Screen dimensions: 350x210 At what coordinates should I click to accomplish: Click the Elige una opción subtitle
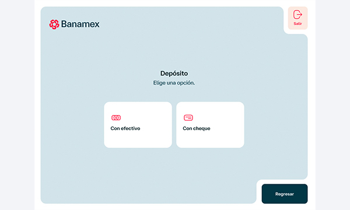174,83
